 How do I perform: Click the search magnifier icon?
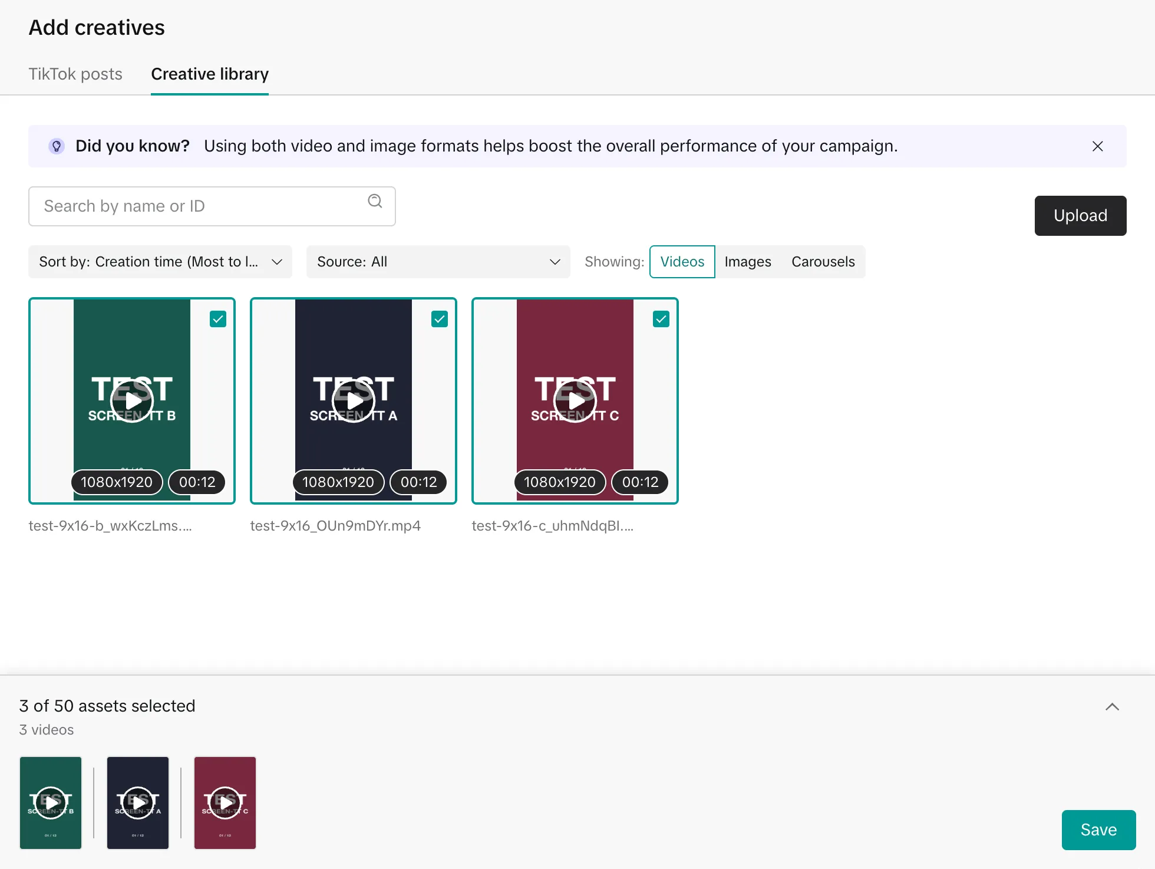coord(375,202)
